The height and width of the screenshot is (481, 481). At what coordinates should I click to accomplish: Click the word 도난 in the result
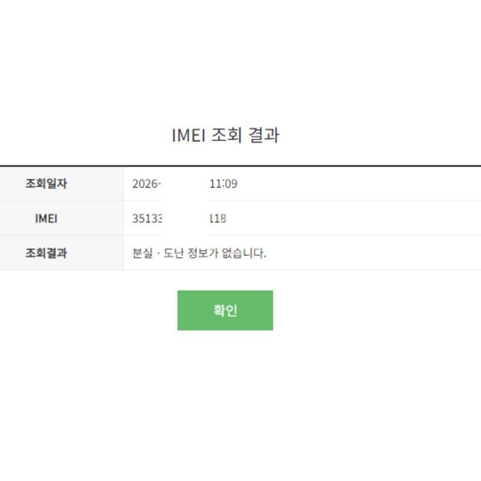[x=173, y=253]
